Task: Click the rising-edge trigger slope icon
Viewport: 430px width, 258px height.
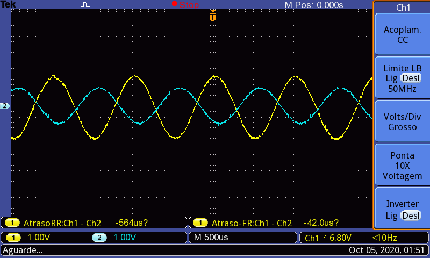Action: pyautogui.click(x=325, y=237)
